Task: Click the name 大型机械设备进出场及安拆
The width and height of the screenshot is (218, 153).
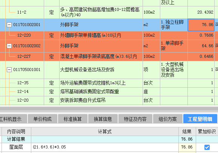Action: click(x=87, y=70)
